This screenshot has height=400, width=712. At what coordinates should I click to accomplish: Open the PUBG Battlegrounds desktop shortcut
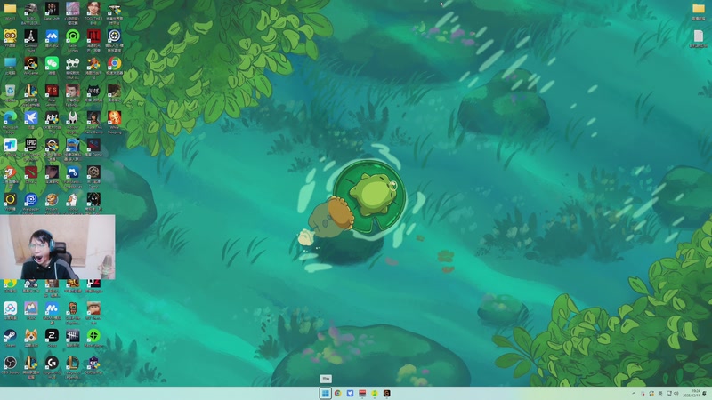coord(31,9)
